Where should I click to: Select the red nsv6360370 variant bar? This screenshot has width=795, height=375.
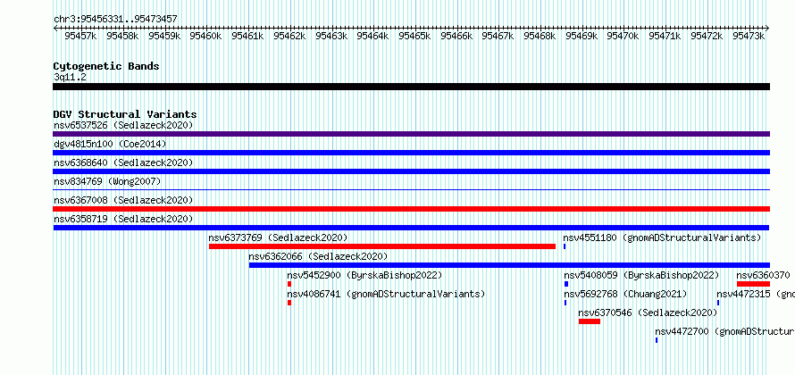pyautogui.click(x=753, y=284)
